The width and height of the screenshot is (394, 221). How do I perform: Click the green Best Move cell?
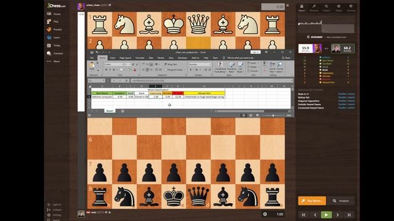102,93
